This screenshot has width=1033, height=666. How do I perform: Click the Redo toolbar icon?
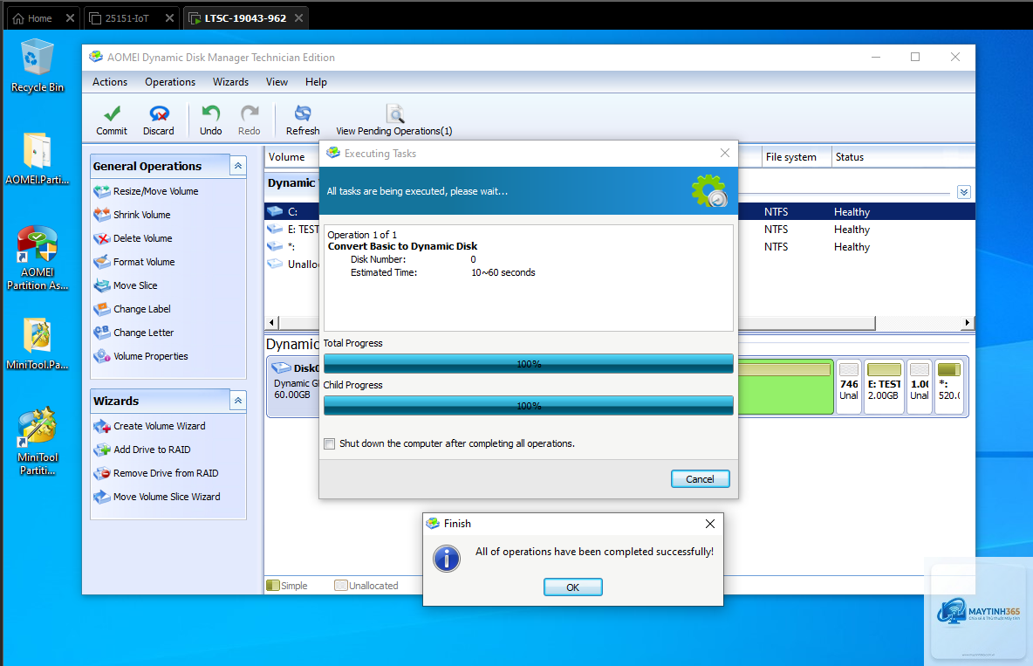pos(249,120)
